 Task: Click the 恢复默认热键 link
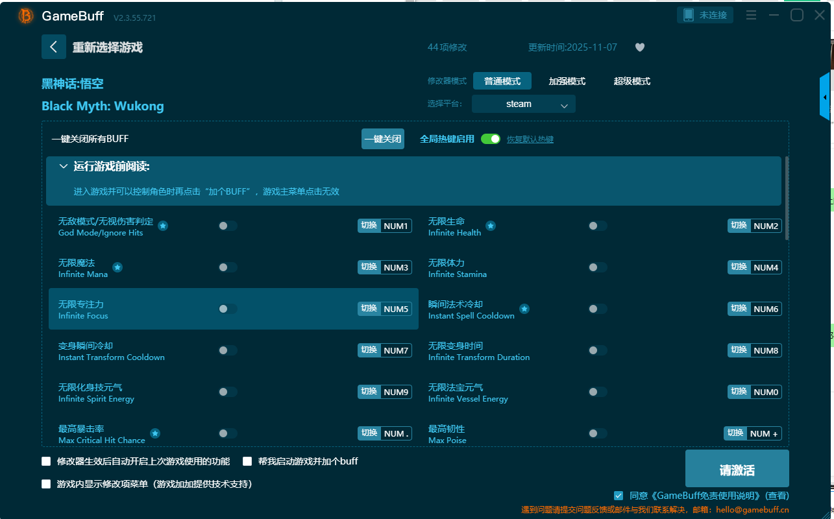click(x=530, y=139)
